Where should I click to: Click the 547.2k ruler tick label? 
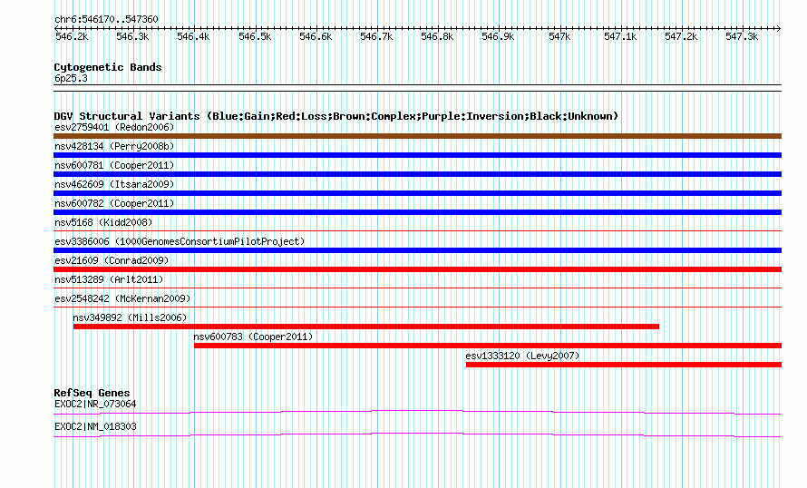tap(681, 36)
